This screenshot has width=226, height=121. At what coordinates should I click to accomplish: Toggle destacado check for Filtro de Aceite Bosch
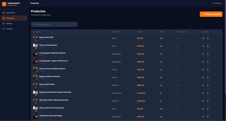(178, 46)
